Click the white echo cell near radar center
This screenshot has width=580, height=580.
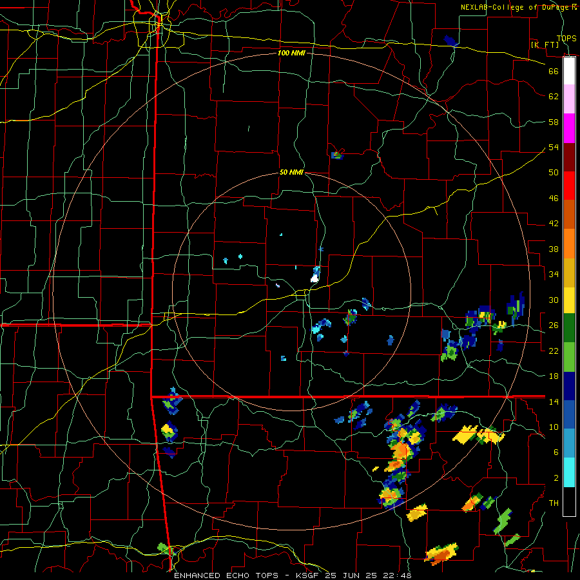(314, 278)
